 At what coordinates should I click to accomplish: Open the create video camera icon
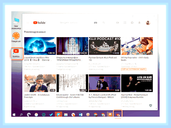[117, 23]
